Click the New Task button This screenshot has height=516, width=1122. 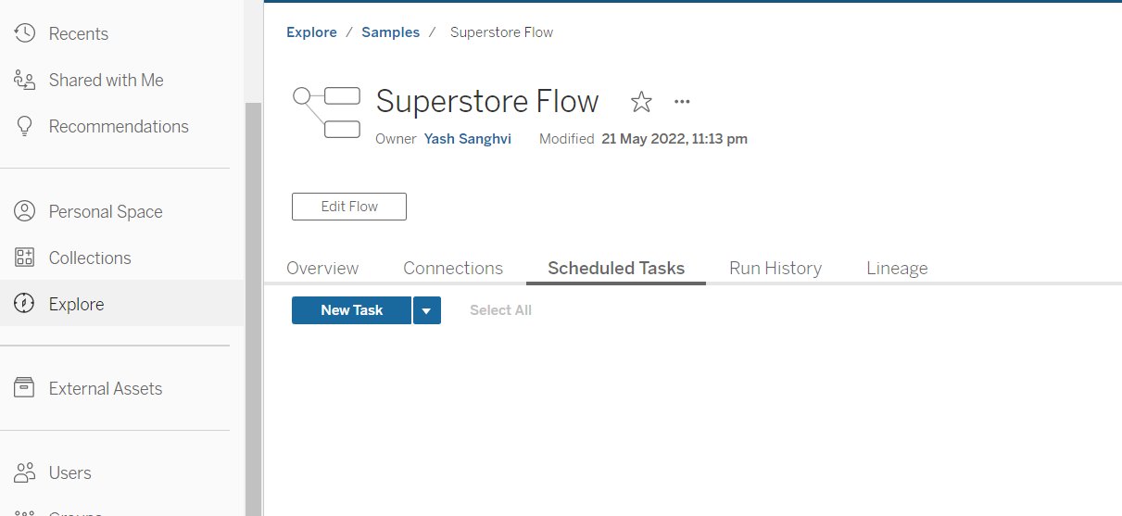coord(351,310)
